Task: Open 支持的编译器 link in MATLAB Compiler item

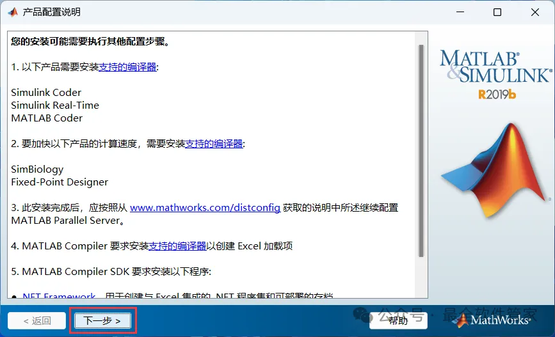Action: click(177, 246)
